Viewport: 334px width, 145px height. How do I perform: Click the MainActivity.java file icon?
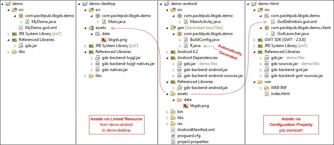click(186, 22)
